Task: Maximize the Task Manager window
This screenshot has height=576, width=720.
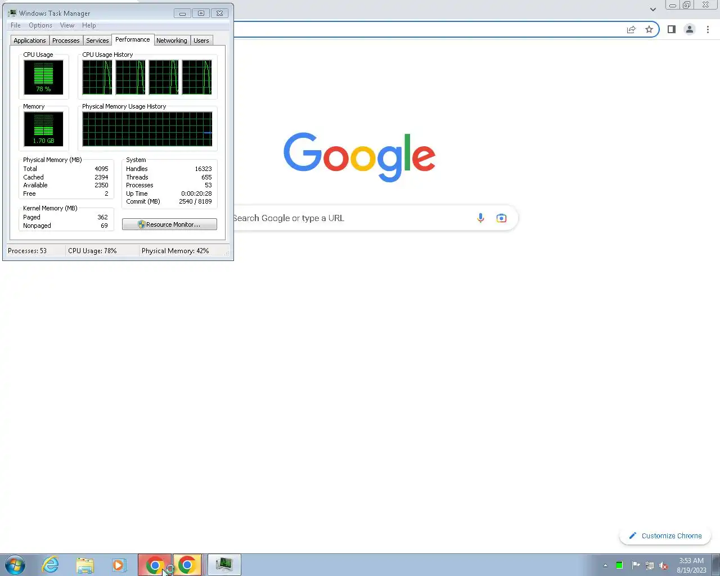Action: click(201, 13)
